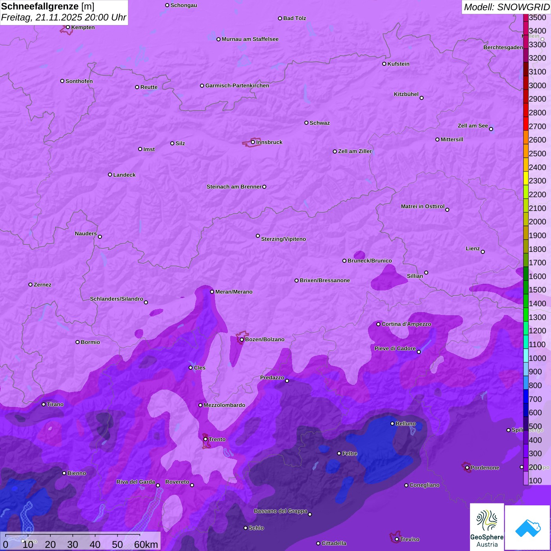Image resolution: width=551 pixels, height=551 pixels.
Task: Click the Schwaz town label
Action: (x=320, y=123)
